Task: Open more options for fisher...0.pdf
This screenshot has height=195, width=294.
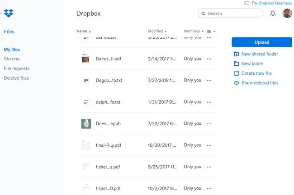Action: (x=209, y=189)
